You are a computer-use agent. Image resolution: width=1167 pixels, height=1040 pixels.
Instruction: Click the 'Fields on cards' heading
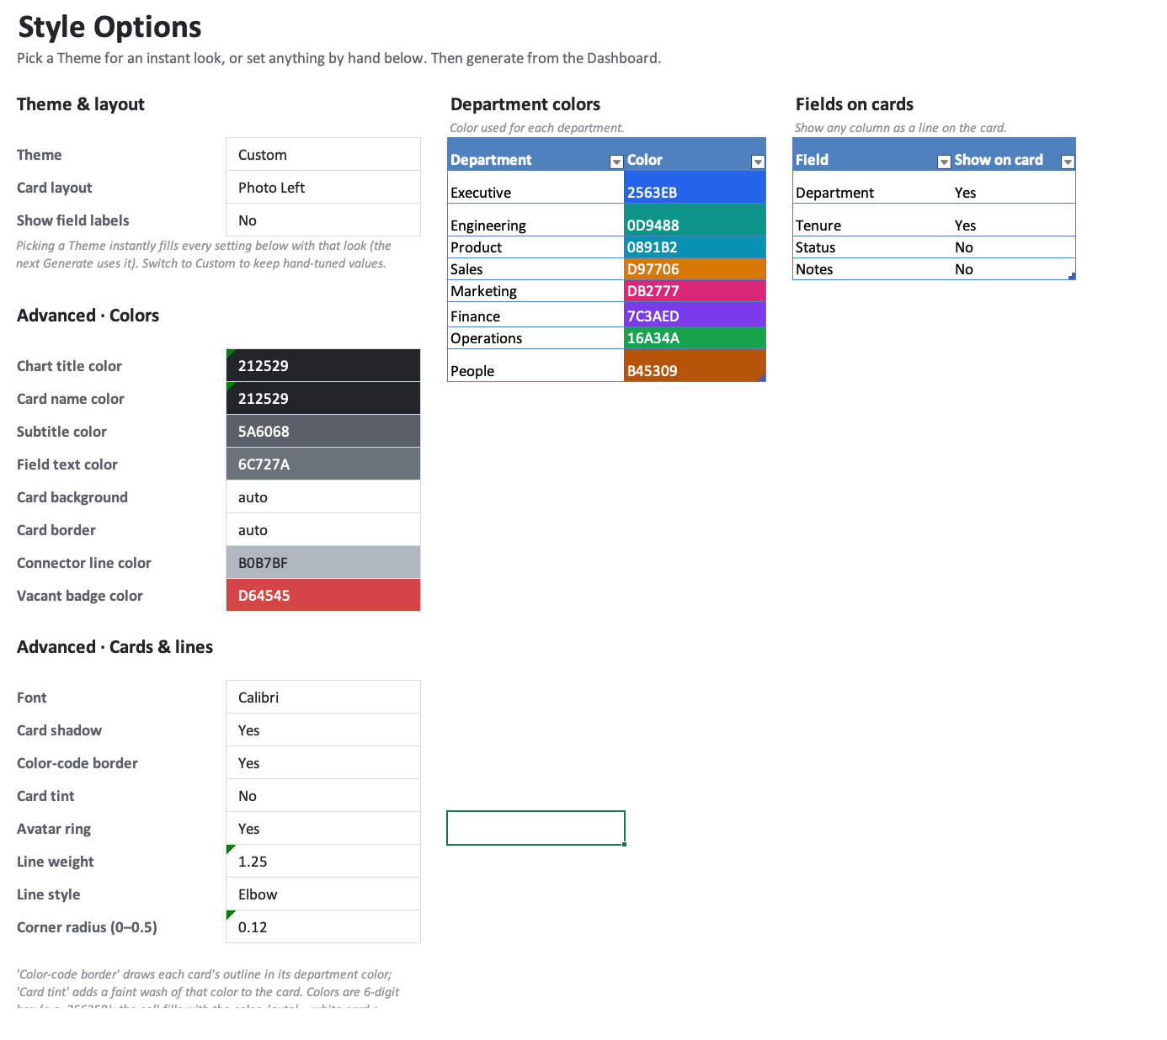tap(855, 104)
